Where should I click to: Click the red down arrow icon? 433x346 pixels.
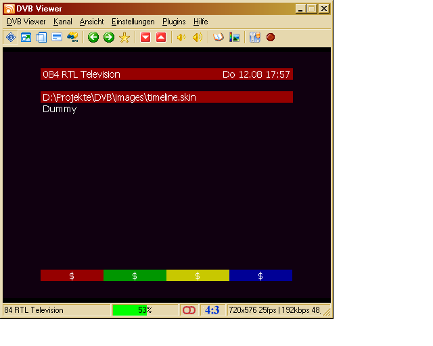point(145,37)
